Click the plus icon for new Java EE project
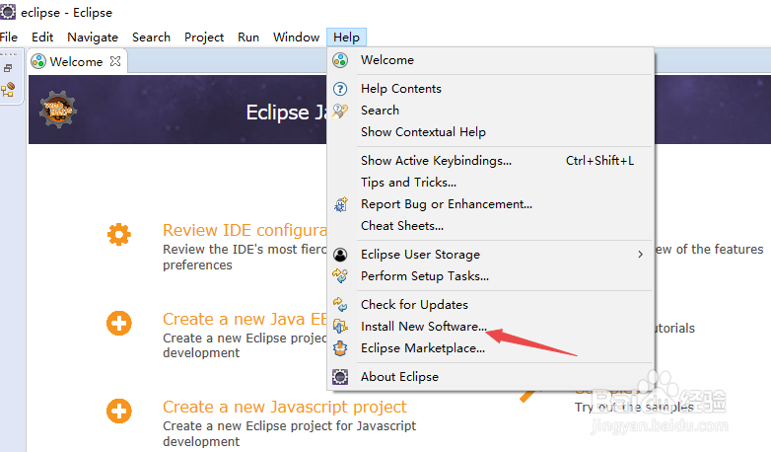 tap(119, 323)
